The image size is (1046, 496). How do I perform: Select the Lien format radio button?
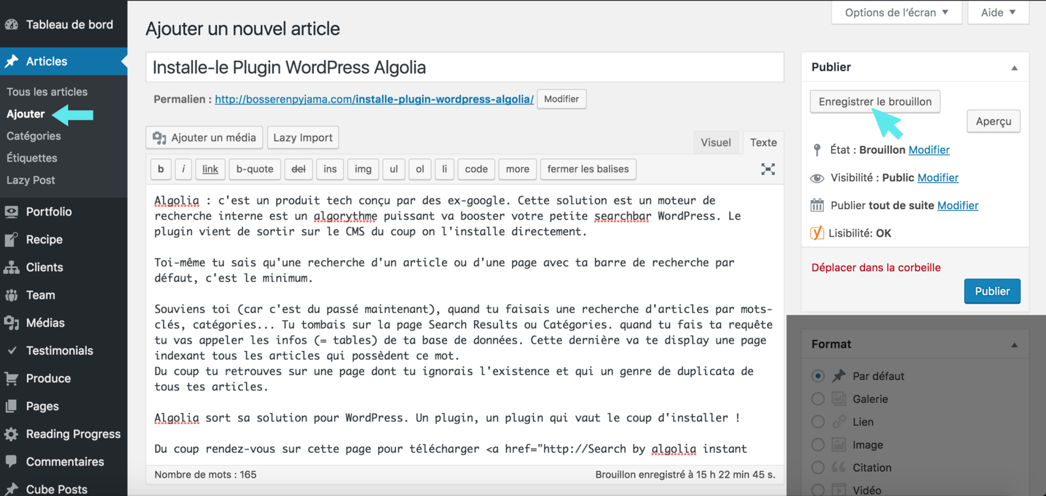pos(818,422)
